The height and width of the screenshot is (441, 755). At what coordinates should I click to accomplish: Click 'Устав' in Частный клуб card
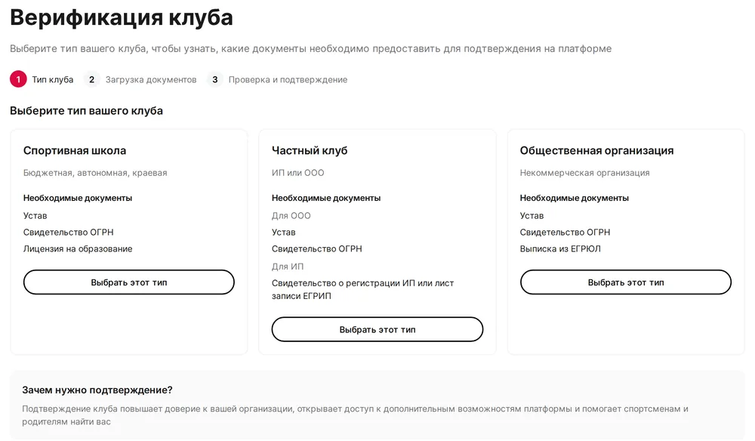(x=284, y=232)
